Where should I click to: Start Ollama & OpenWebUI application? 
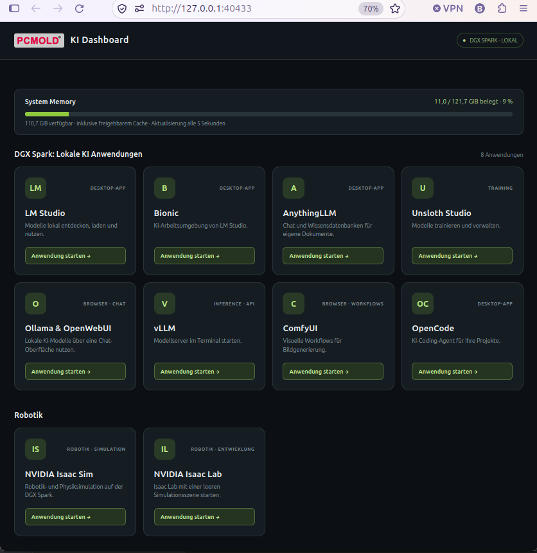click(x=75, y=372)
